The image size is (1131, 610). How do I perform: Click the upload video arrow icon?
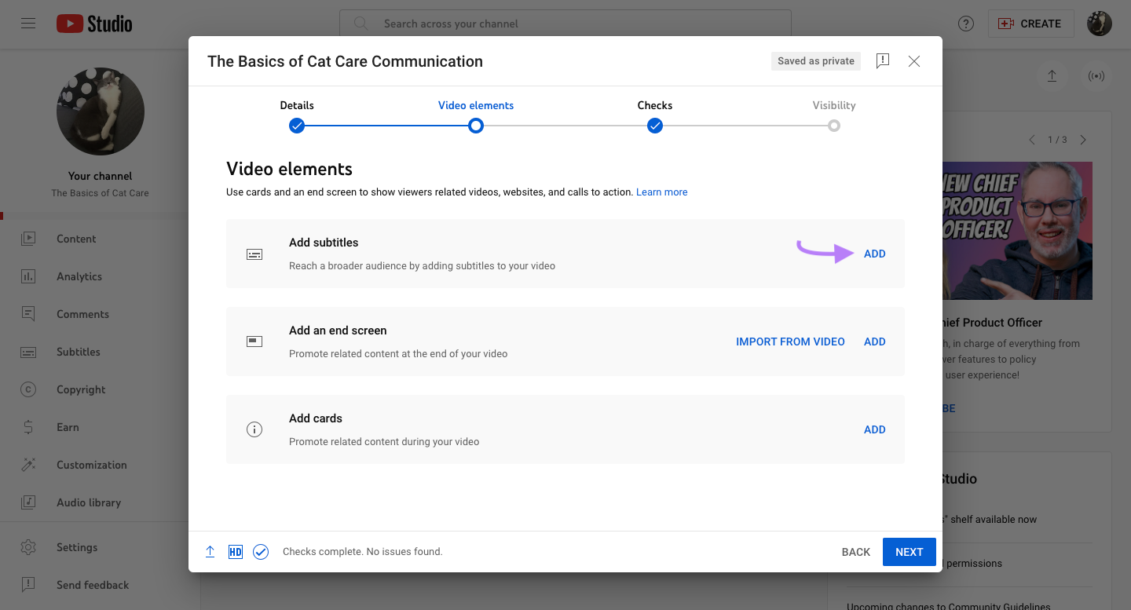pos(1052,76)
